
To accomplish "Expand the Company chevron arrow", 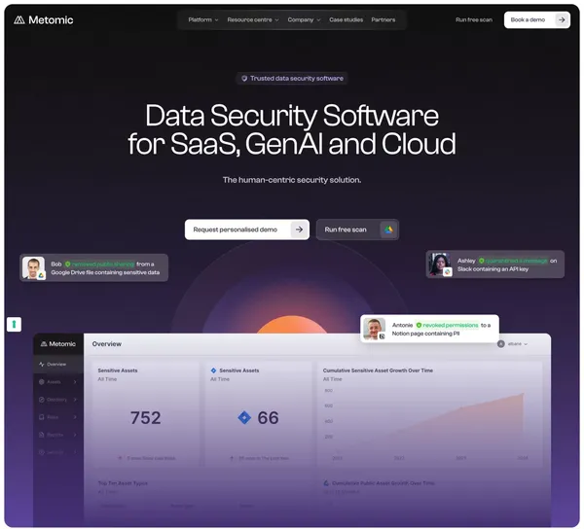I will click(318, 20).
